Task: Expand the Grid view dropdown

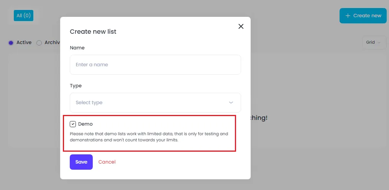Action: (373, 43)
